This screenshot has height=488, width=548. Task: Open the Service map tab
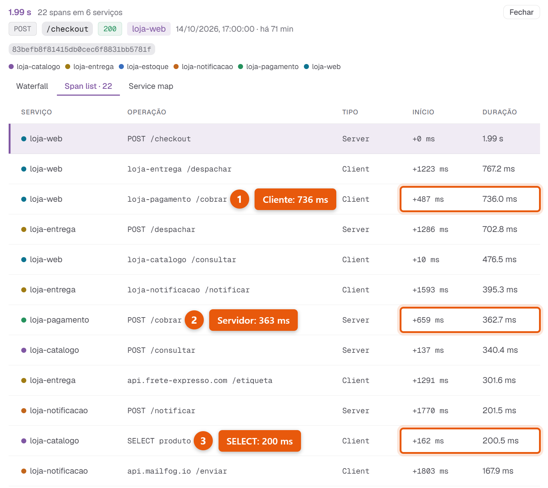point(151,86)
